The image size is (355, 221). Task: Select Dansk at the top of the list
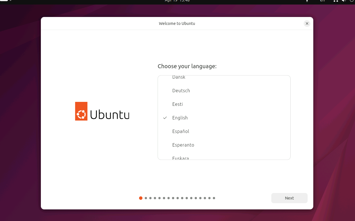click(x=179, y=77)
